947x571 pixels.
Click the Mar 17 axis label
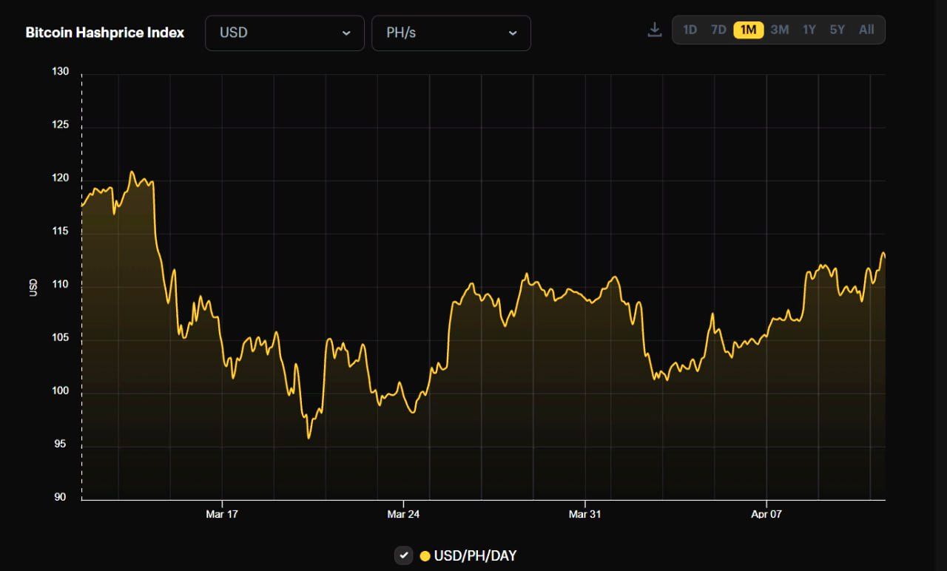click(222, 514)
